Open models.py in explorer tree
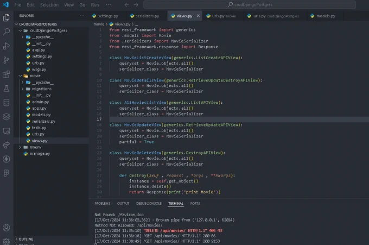Viewport: 369px width, 245px height. tap(41, 115)
